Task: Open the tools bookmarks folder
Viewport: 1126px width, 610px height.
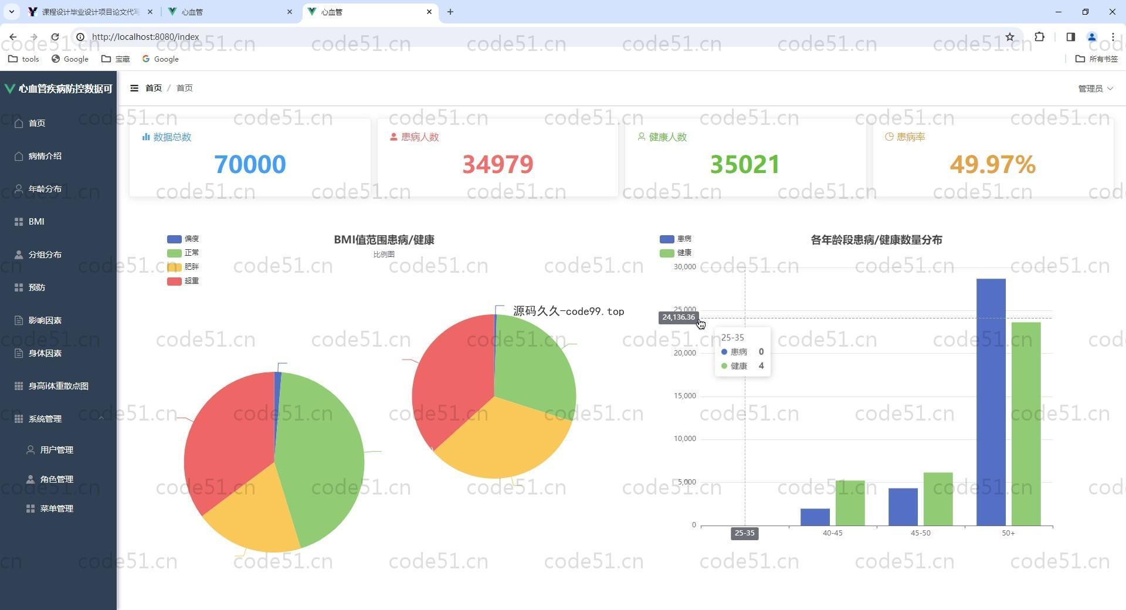Action: [23, 59]
